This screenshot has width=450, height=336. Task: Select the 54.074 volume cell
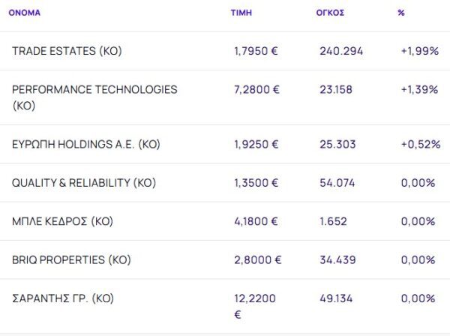pyautogui.click(x=337, y=183)
